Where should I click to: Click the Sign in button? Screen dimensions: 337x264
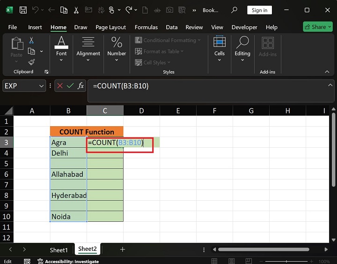point(259,10)
